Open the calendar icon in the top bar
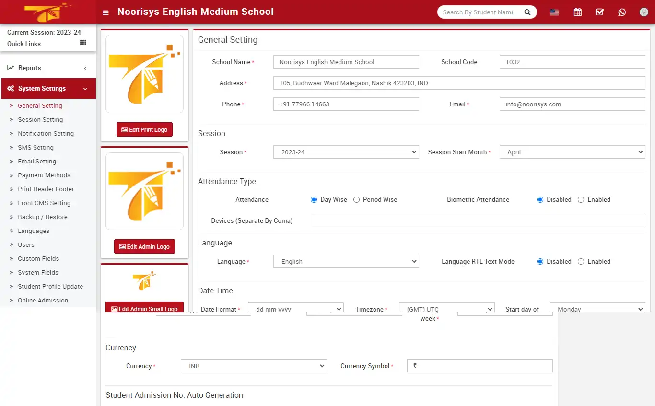Screen dimensions: 655x406 (577, 12)
